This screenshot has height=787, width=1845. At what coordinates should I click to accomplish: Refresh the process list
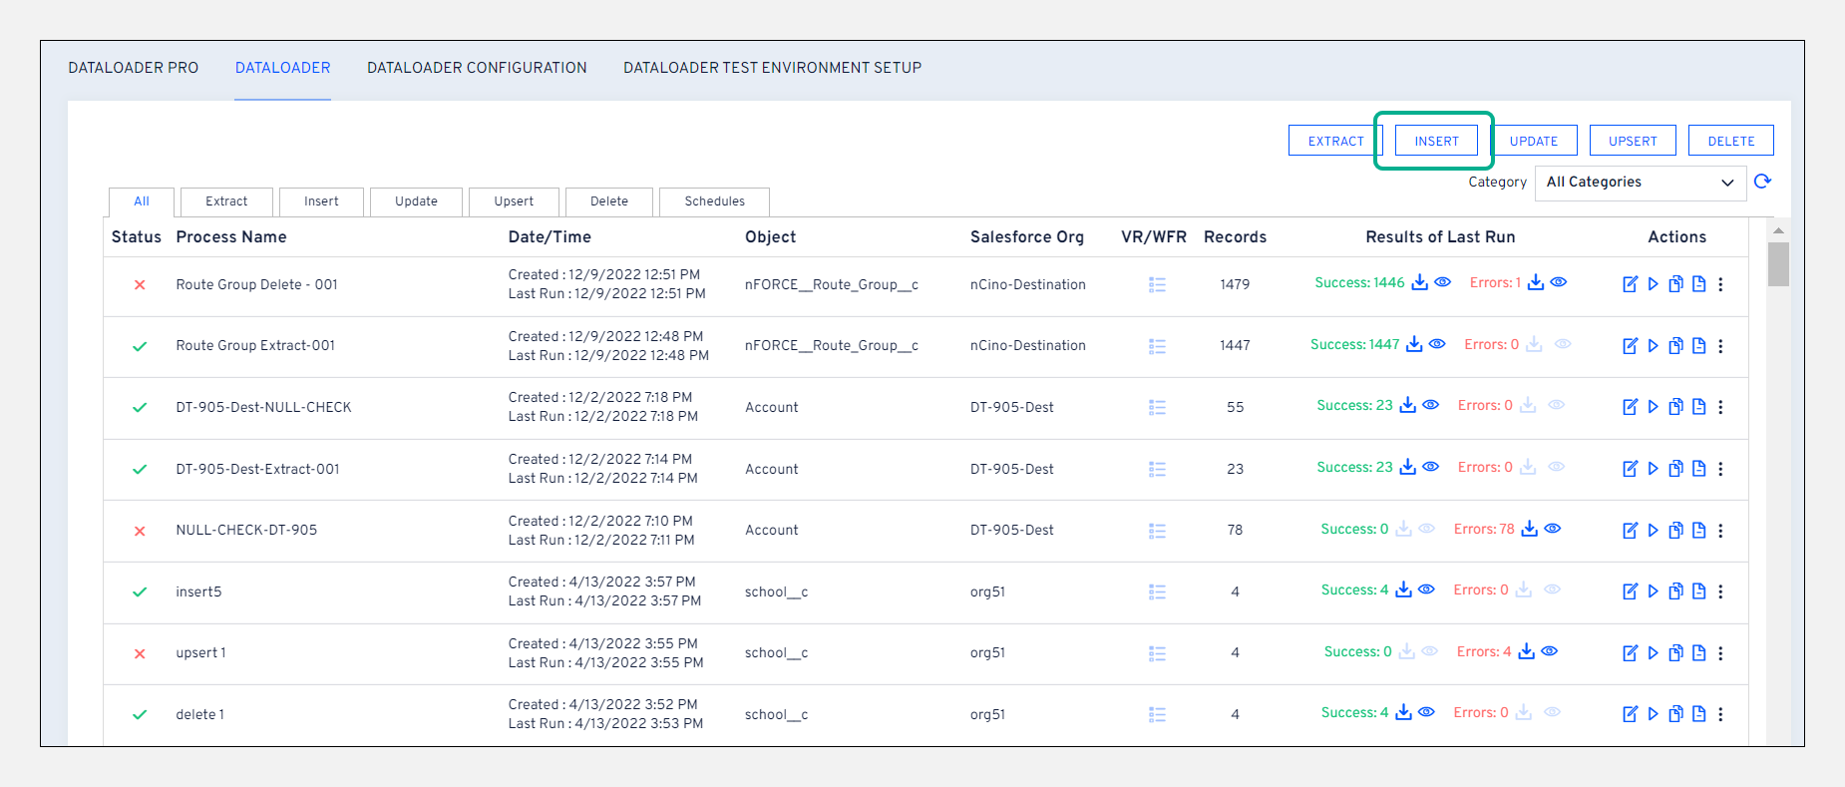point(1762,182)
